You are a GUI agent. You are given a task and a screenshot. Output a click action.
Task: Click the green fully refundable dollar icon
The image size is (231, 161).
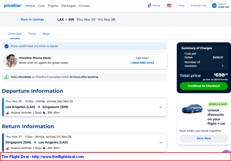click(x=6, y=77)
